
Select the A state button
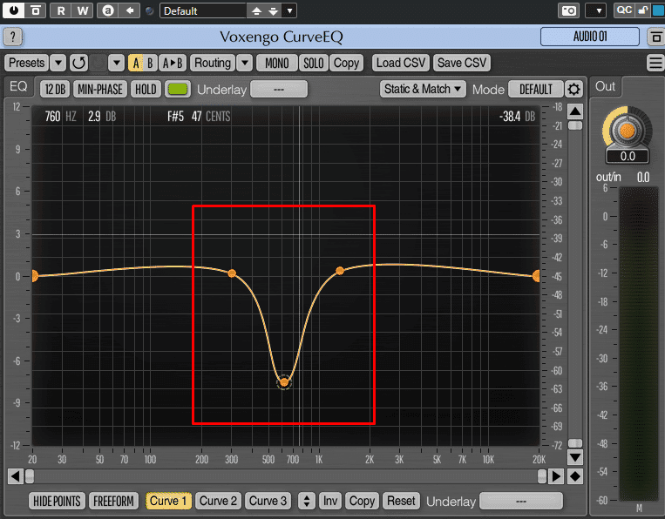(136, 63)
